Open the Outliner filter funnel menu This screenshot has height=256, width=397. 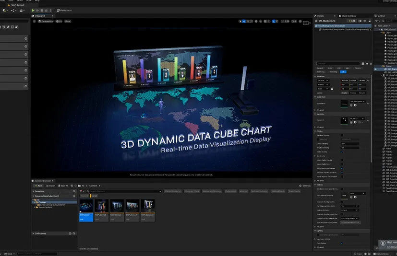tap(377, 21)
